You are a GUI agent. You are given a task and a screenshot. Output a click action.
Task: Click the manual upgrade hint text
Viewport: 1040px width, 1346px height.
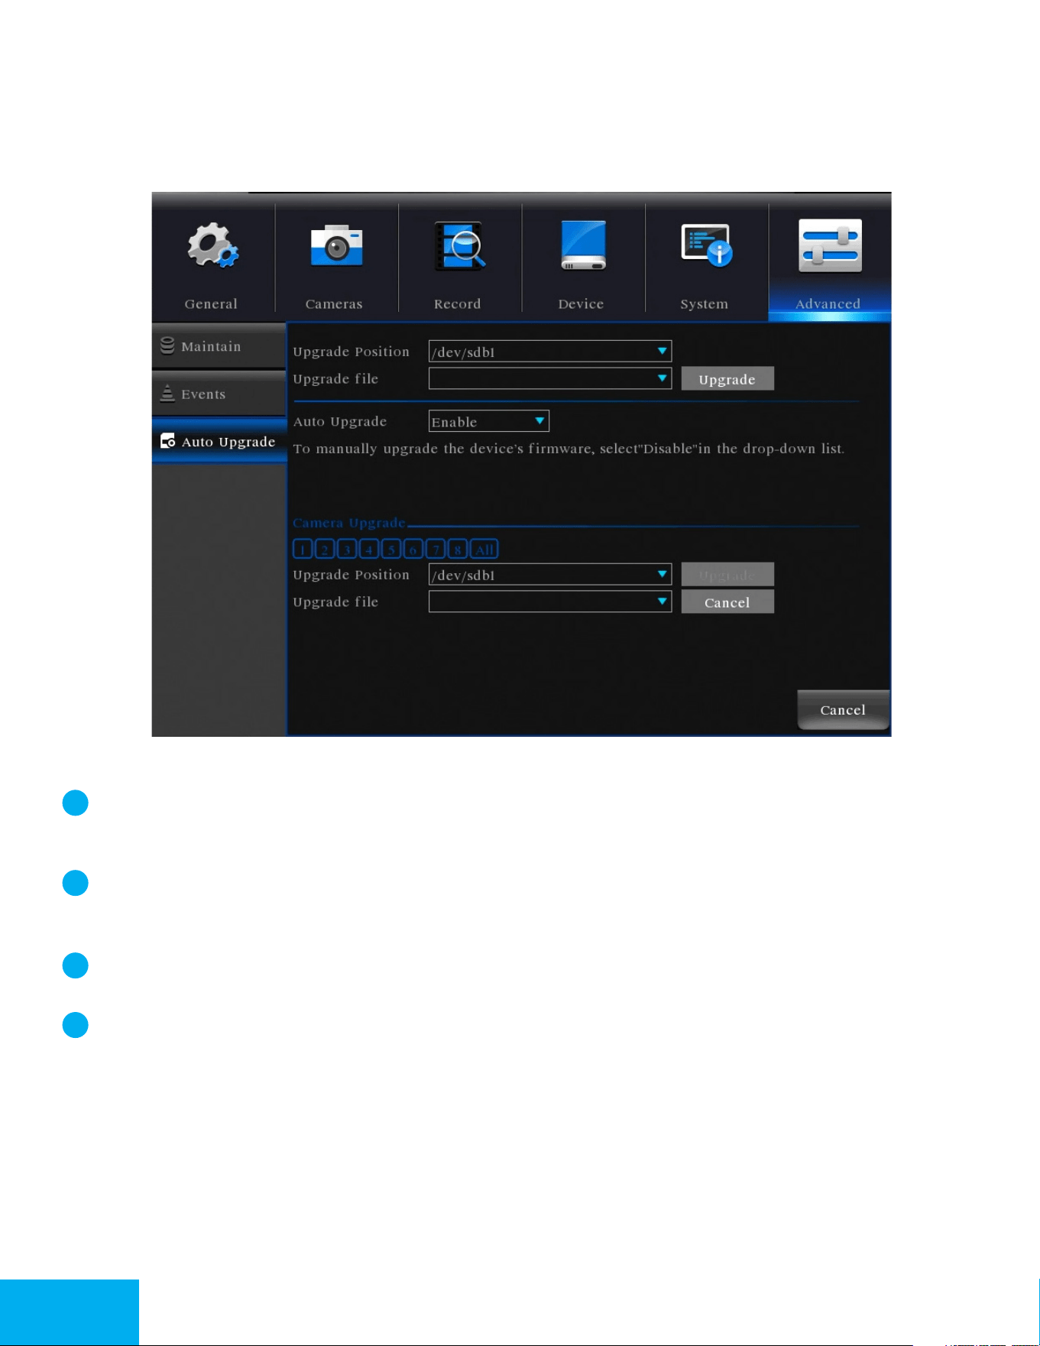click(x=569, y=449)
